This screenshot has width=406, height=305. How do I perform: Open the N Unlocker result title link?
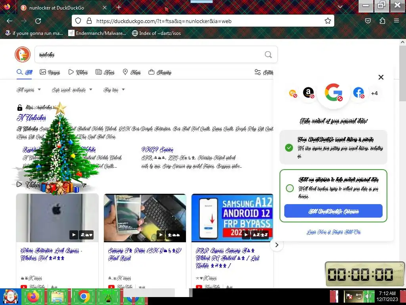(x=32, y=118)
